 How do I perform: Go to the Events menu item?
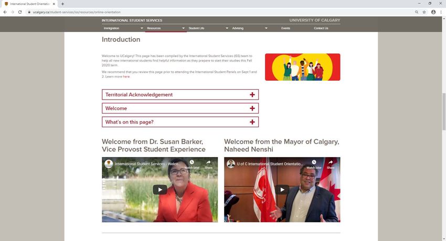[x=285, y=28]
